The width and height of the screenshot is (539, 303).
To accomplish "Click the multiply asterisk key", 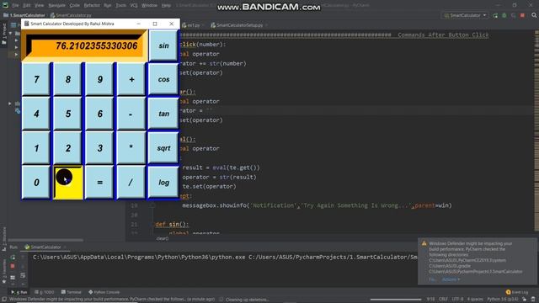I will point(131,148).
